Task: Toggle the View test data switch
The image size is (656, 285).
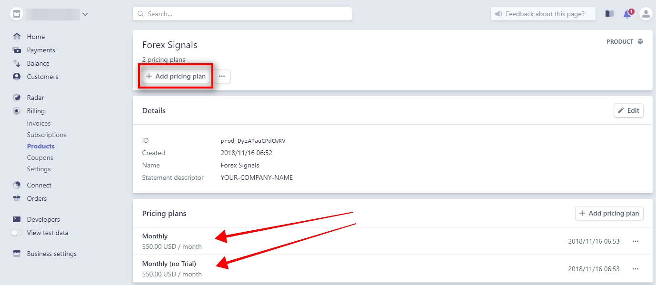Action: point(17,233)
